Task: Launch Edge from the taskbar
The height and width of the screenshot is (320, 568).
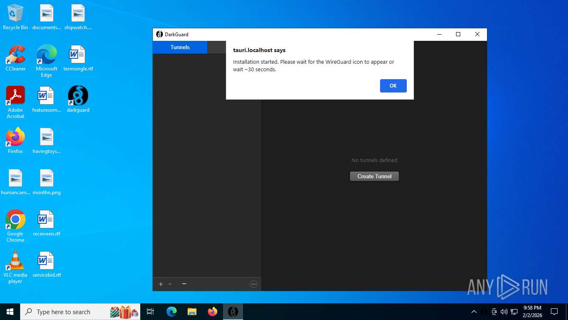Action: [x=172, y=312]
